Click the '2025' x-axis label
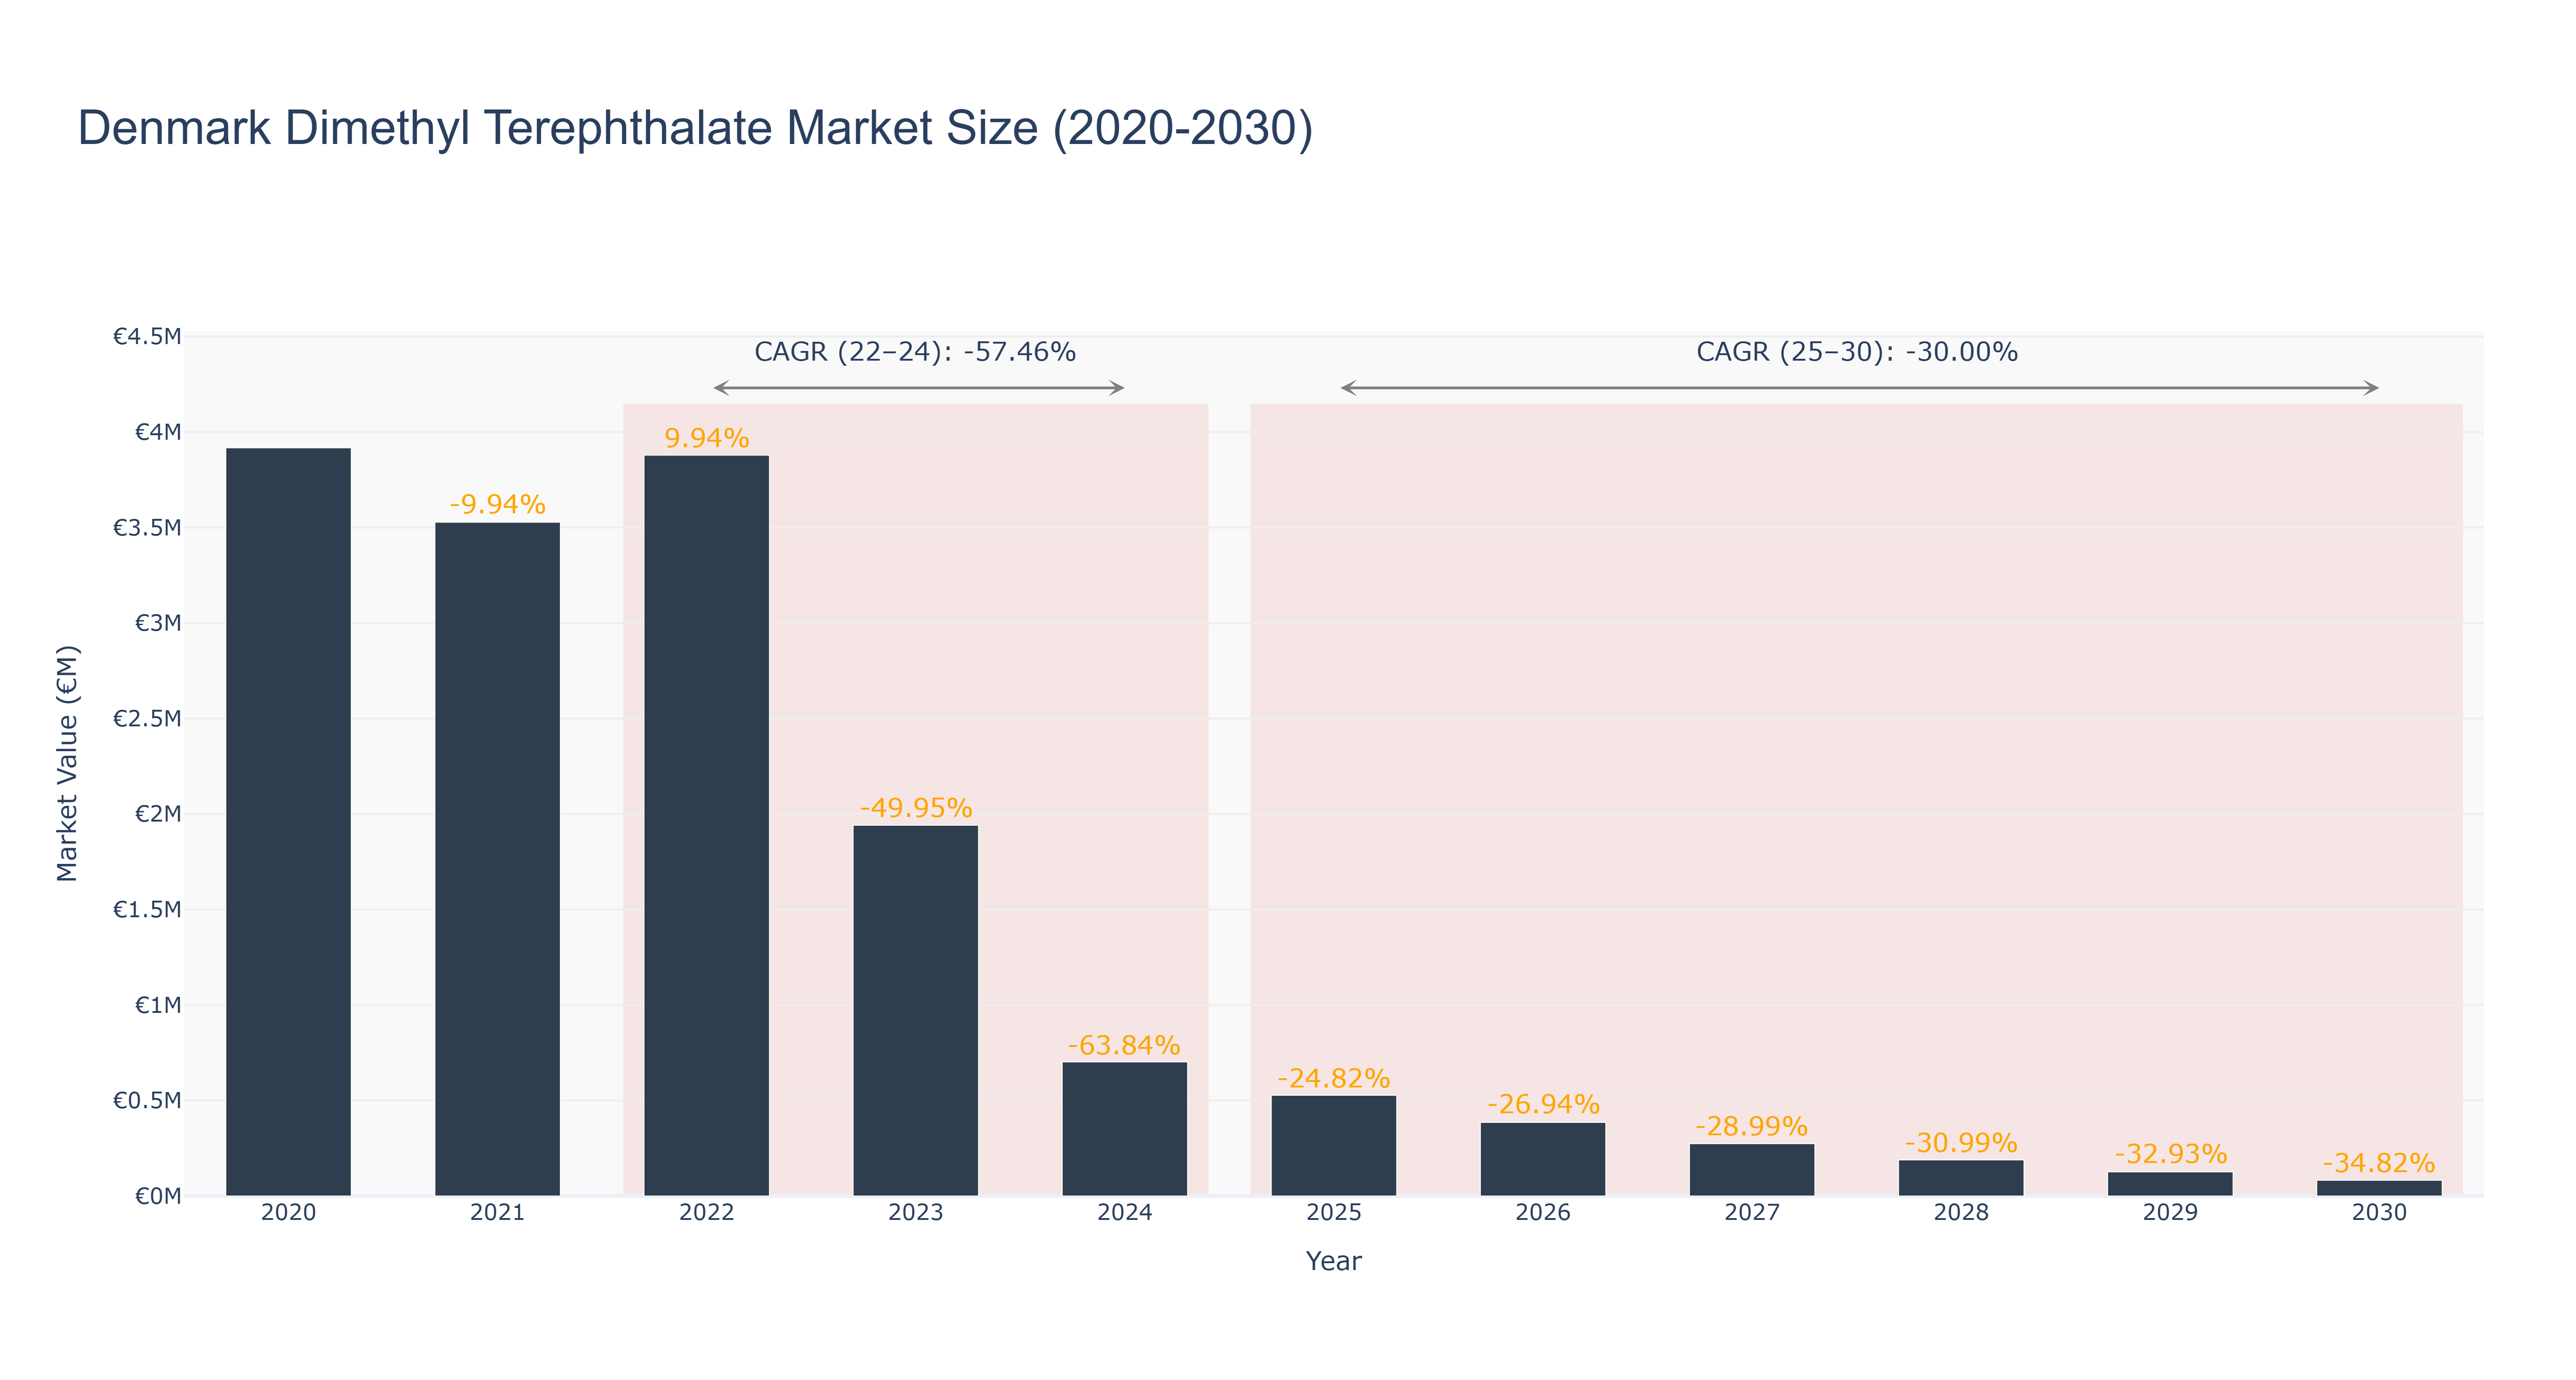This screenshot has width=2576, height=1380. click(x=1333, y=1213)
